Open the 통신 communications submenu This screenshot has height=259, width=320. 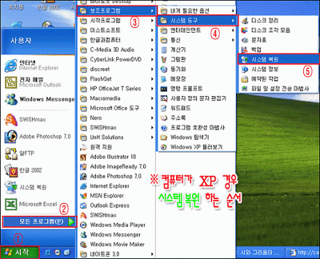[197, 40]
